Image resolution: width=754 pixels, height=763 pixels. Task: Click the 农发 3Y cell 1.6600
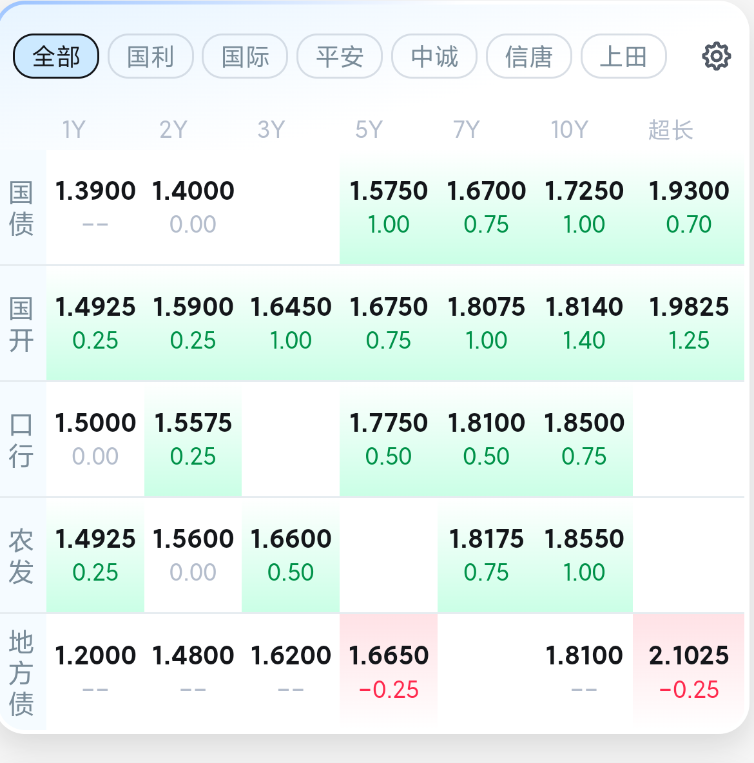tap(291, 555)
